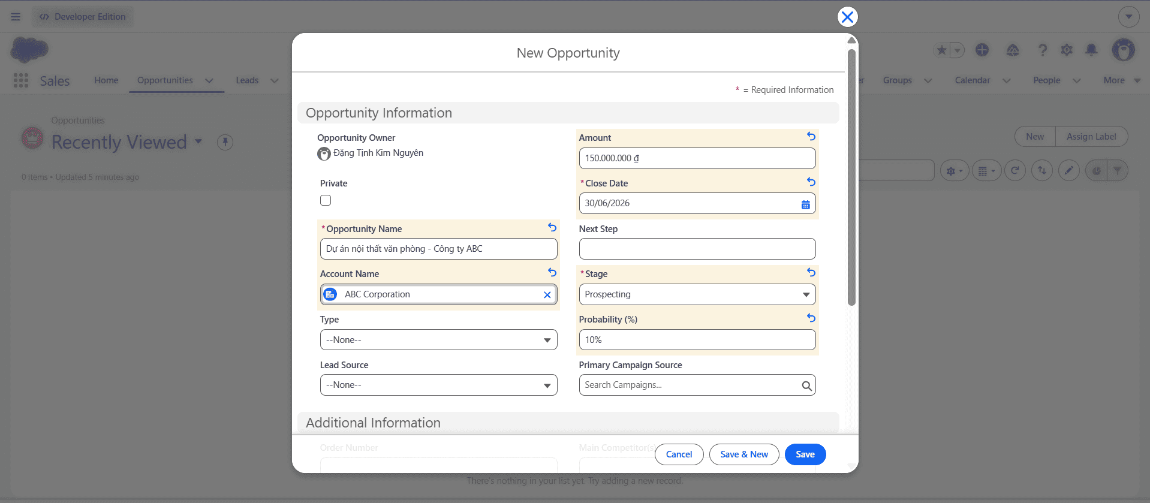Viewport: 1150px width, 503px height.
Task: Open list view controls gear
Action: pos(954,171)
